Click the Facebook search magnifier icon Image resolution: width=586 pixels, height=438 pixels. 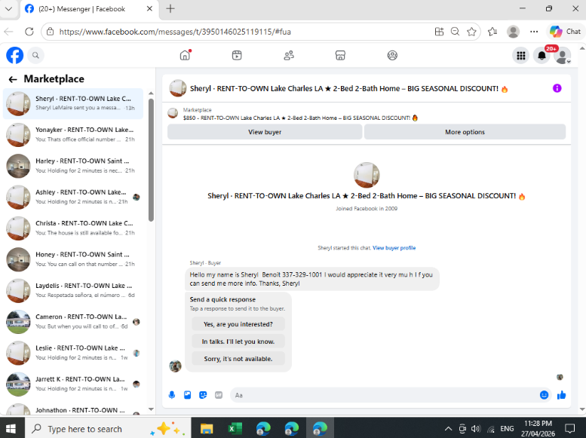coord(35,55)
